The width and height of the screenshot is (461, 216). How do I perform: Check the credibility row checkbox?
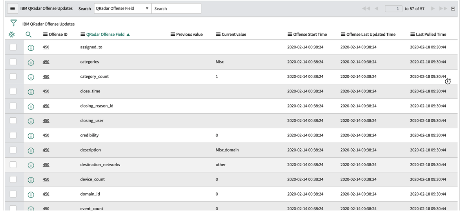coord(13,135)
